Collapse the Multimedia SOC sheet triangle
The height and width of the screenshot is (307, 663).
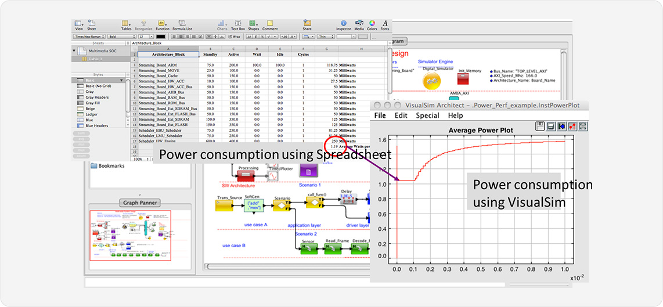point(74,50)
